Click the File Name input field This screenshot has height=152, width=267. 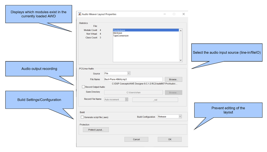(133, 79)
